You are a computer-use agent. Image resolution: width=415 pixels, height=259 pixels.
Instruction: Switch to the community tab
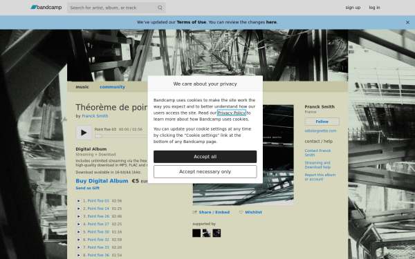(112, 87)
